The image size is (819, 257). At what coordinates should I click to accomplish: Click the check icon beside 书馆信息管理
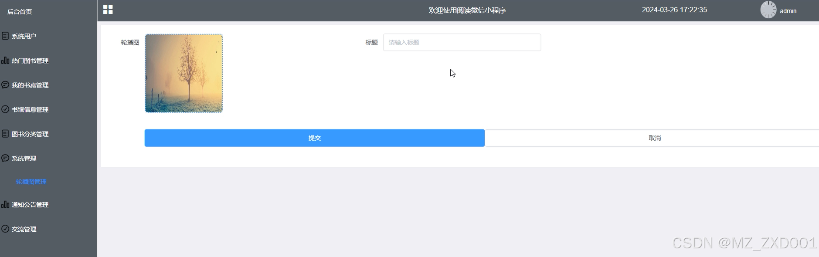5,109
